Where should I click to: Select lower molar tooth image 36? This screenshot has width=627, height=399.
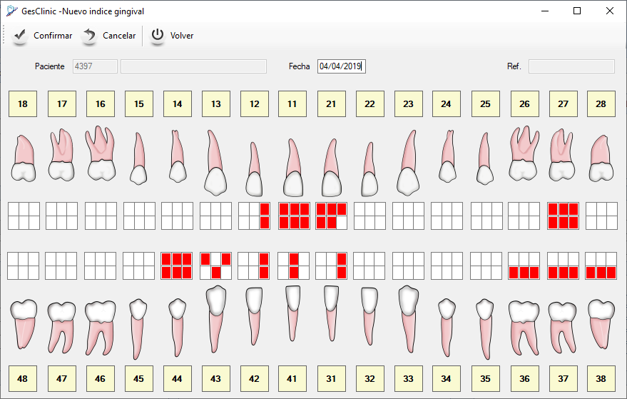point(524,328)
